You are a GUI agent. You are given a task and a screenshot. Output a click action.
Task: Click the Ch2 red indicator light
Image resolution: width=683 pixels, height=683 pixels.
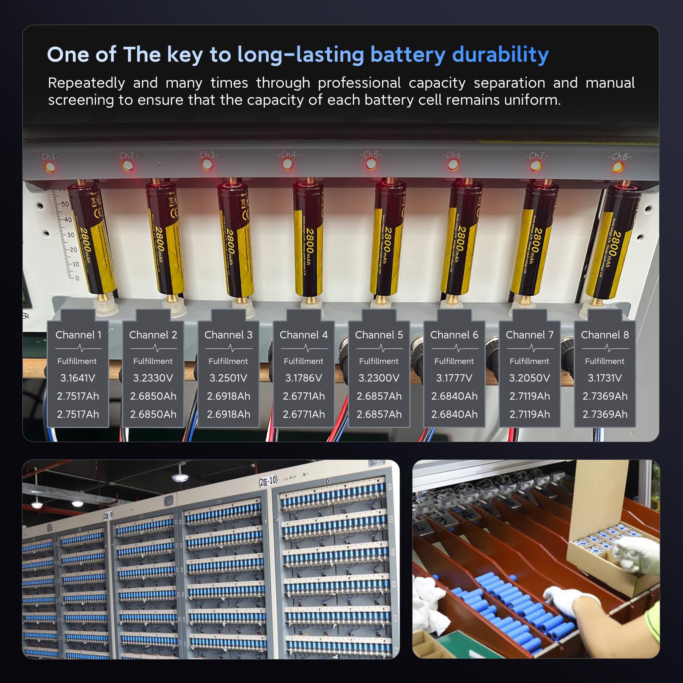[x=127, y=166]
